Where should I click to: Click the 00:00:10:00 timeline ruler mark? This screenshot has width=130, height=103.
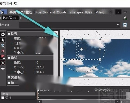tap(102, 90)
